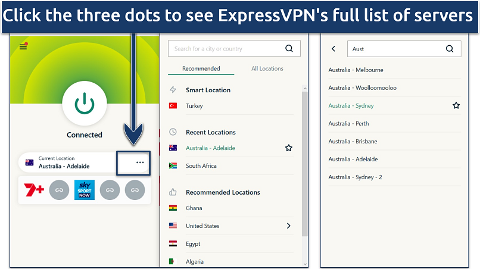Favorite Australia - Adelaide with star
This screenshot has height=269, width=480.
tap(289, 148)
